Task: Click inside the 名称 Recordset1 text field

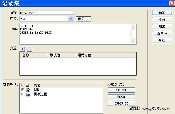Action: [x=46, y=13]
